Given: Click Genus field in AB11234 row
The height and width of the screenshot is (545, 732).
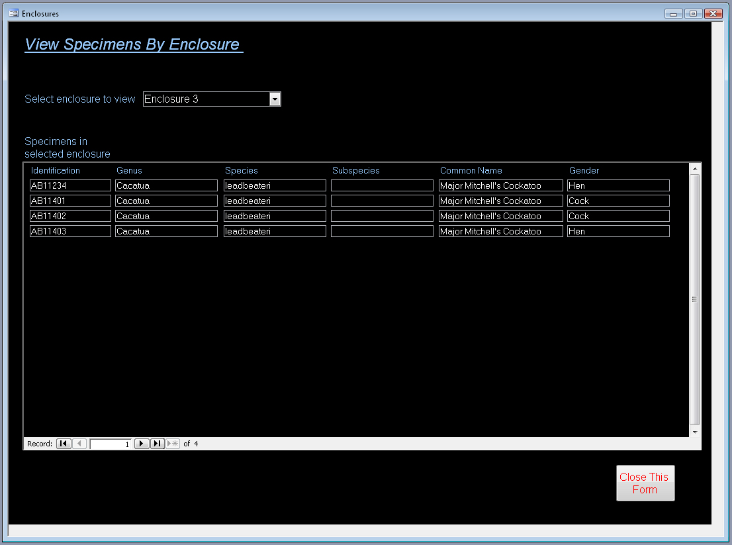Looking at the screenshot, I should (166, 185).
